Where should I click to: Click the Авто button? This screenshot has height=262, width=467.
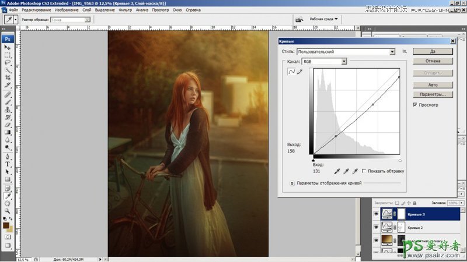[x=432, y=83]
